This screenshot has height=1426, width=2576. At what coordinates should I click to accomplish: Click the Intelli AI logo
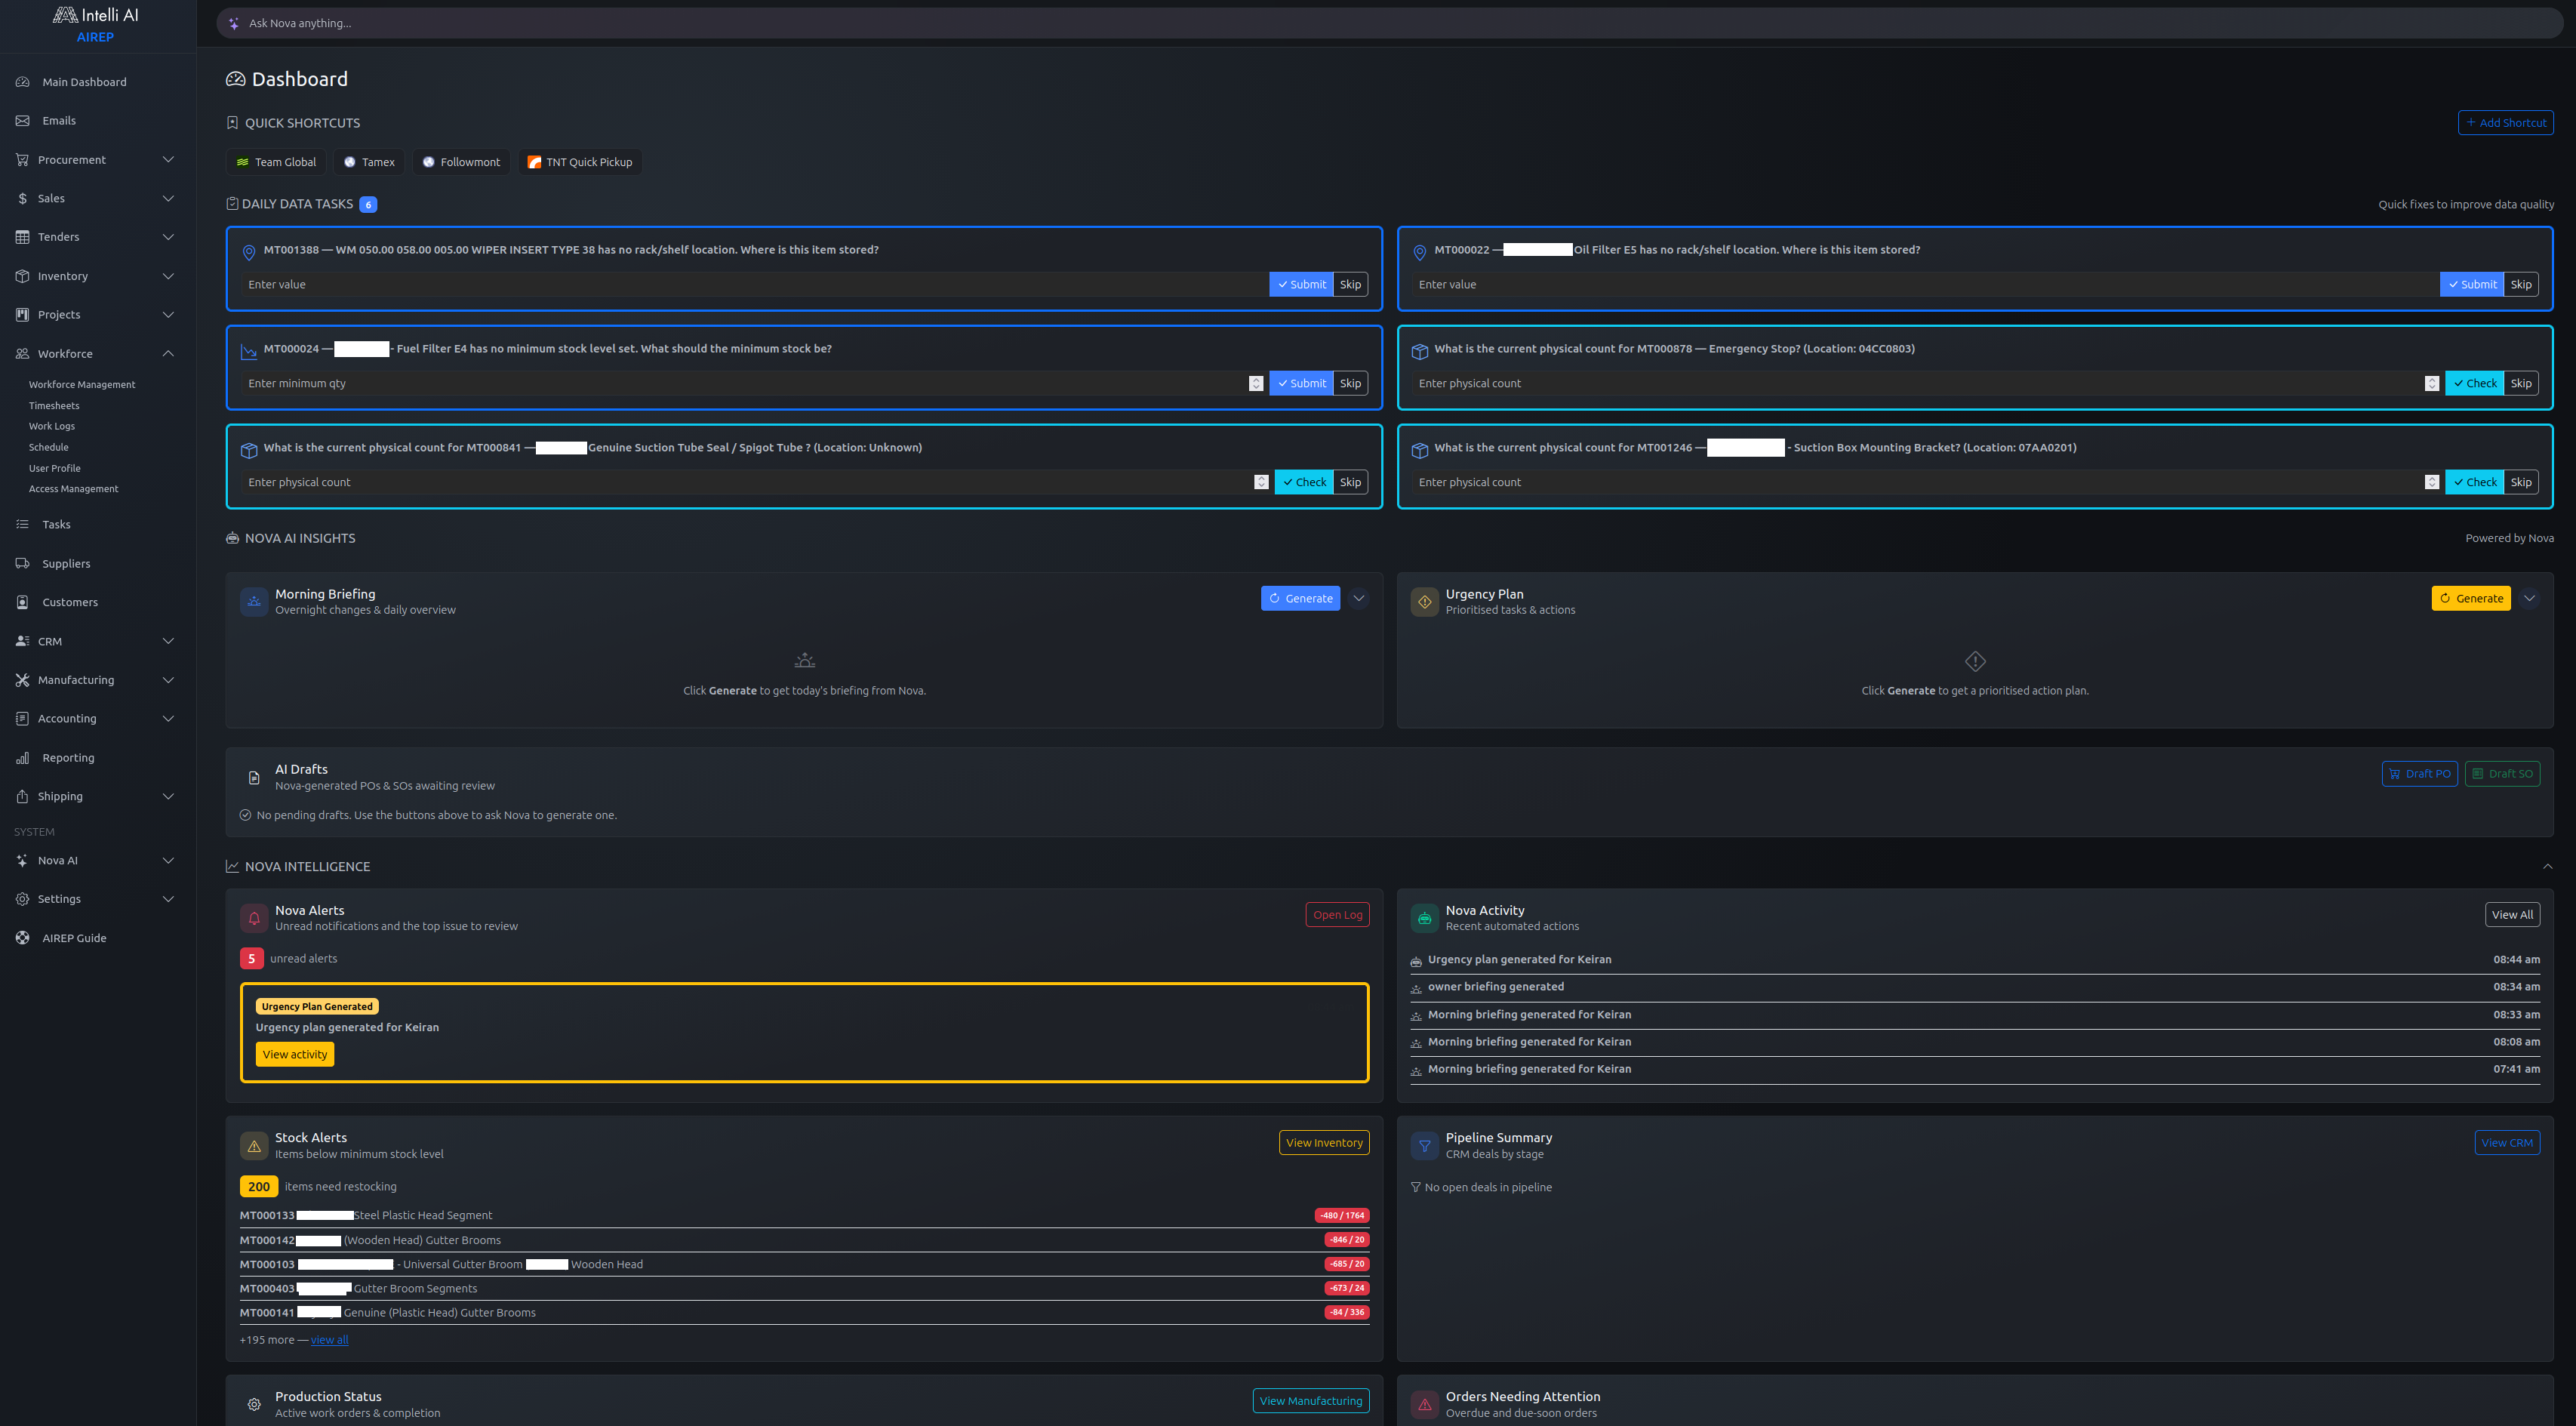click(96, 15)
